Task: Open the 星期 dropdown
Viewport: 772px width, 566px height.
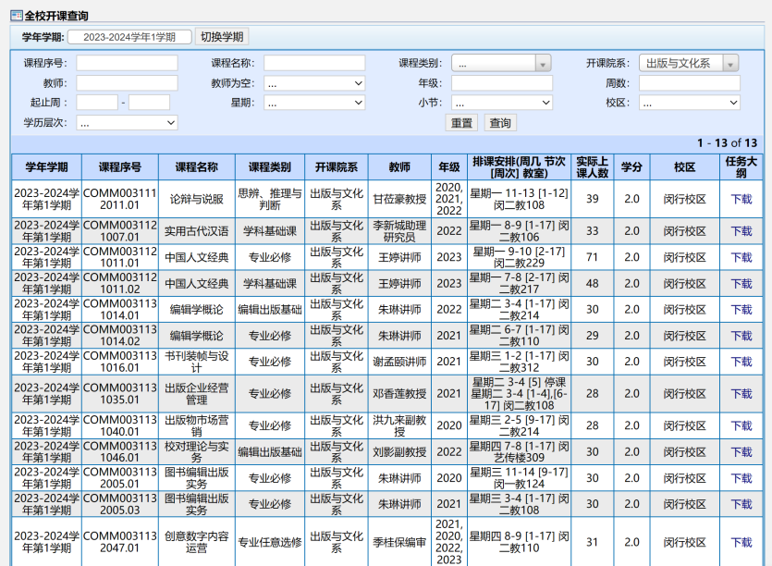Action: click(314, 103)
